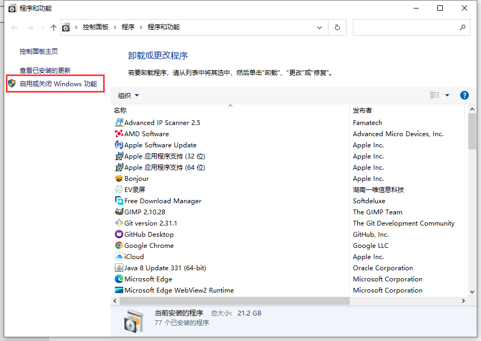Click 控制面板 breadcrumb
Screen dimensions: 481x341
(x=95, y=27)
